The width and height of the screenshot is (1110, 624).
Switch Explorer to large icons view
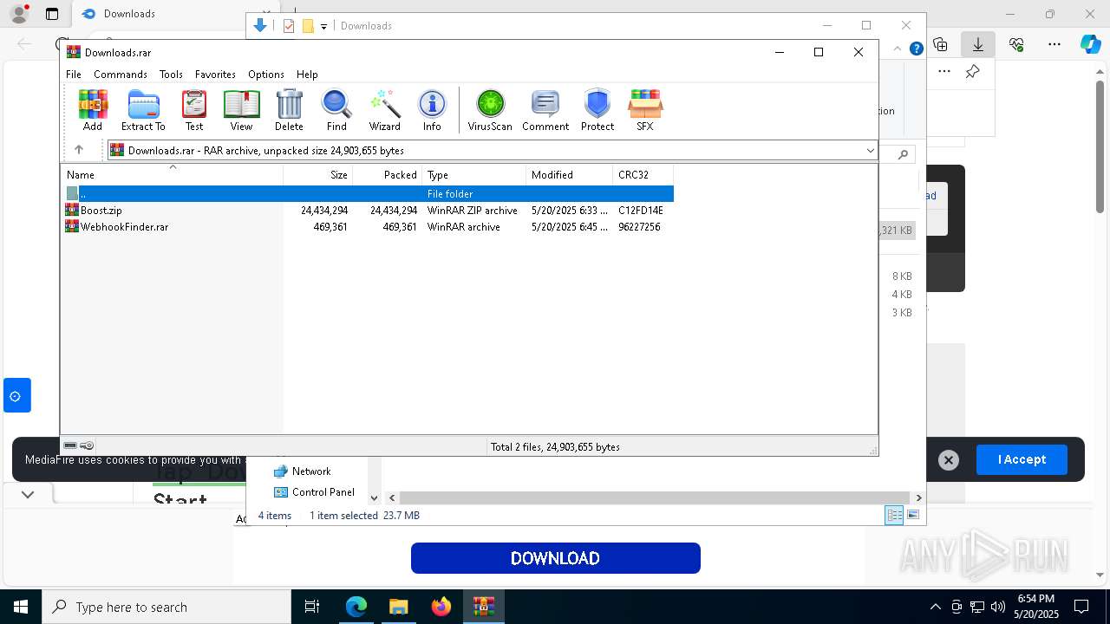click(913, 515)
